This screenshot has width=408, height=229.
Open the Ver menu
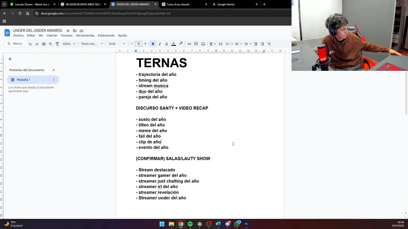[x=41, y=35]
